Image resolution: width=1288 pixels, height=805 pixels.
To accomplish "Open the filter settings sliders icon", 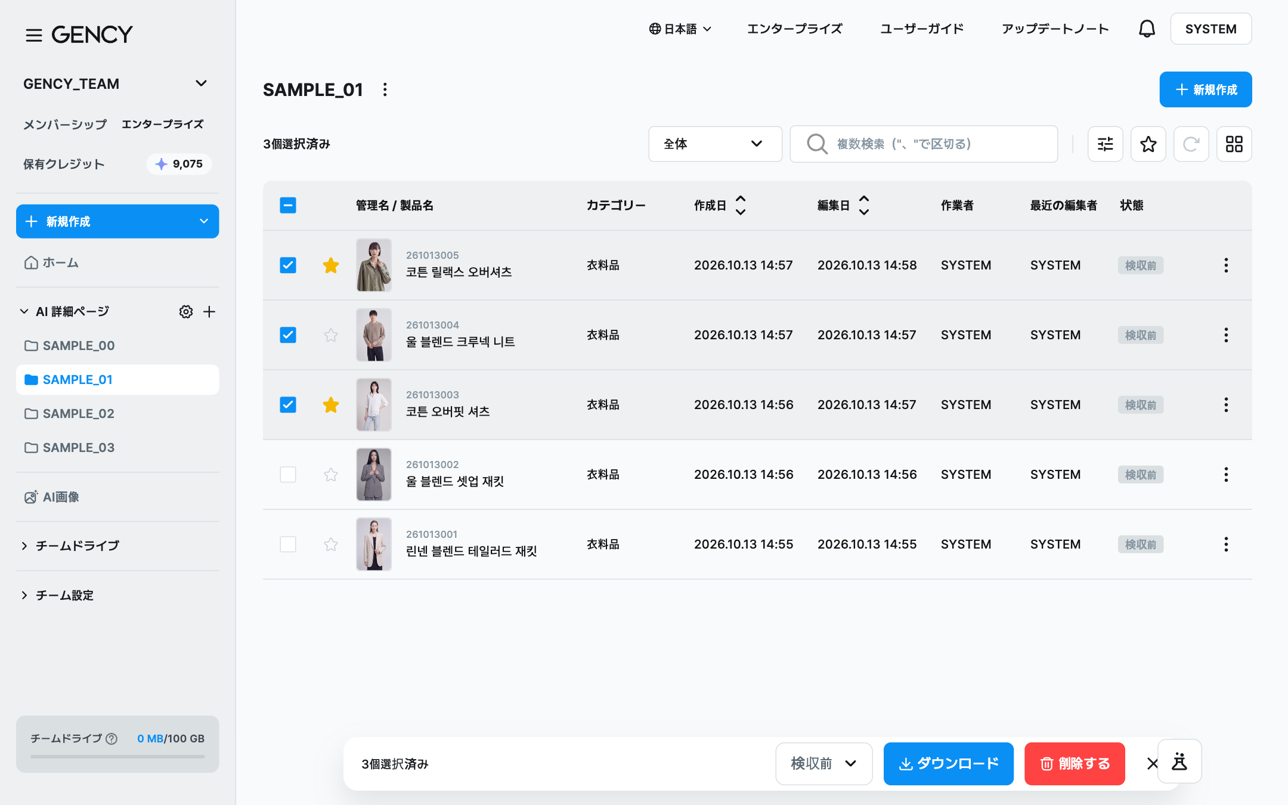I will click(1106, 144).
